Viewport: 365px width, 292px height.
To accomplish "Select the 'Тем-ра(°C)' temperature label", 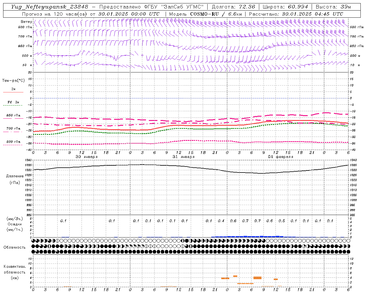I will tap(13, 81).
